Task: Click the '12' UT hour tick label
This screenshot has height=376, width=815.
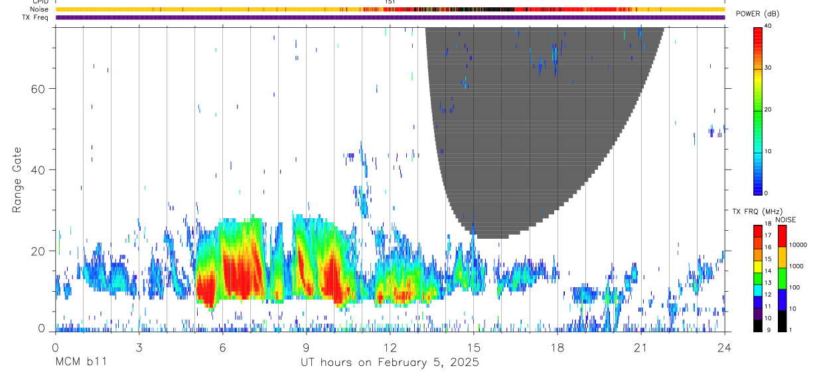Action: (390, 347)
